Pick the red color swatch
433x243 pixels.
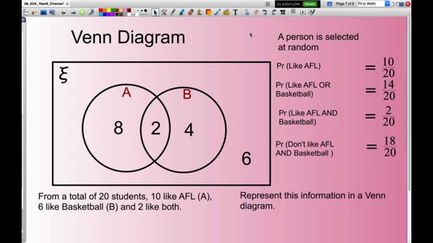[x=101, y=10]
